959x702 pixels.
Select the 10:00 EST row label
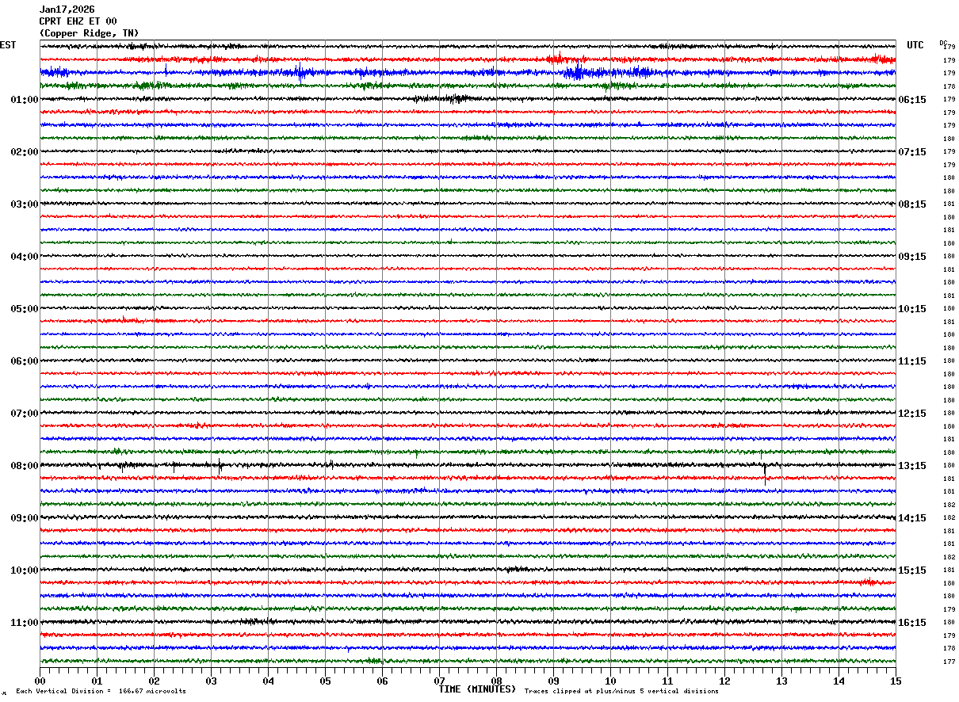coord(25,570)
